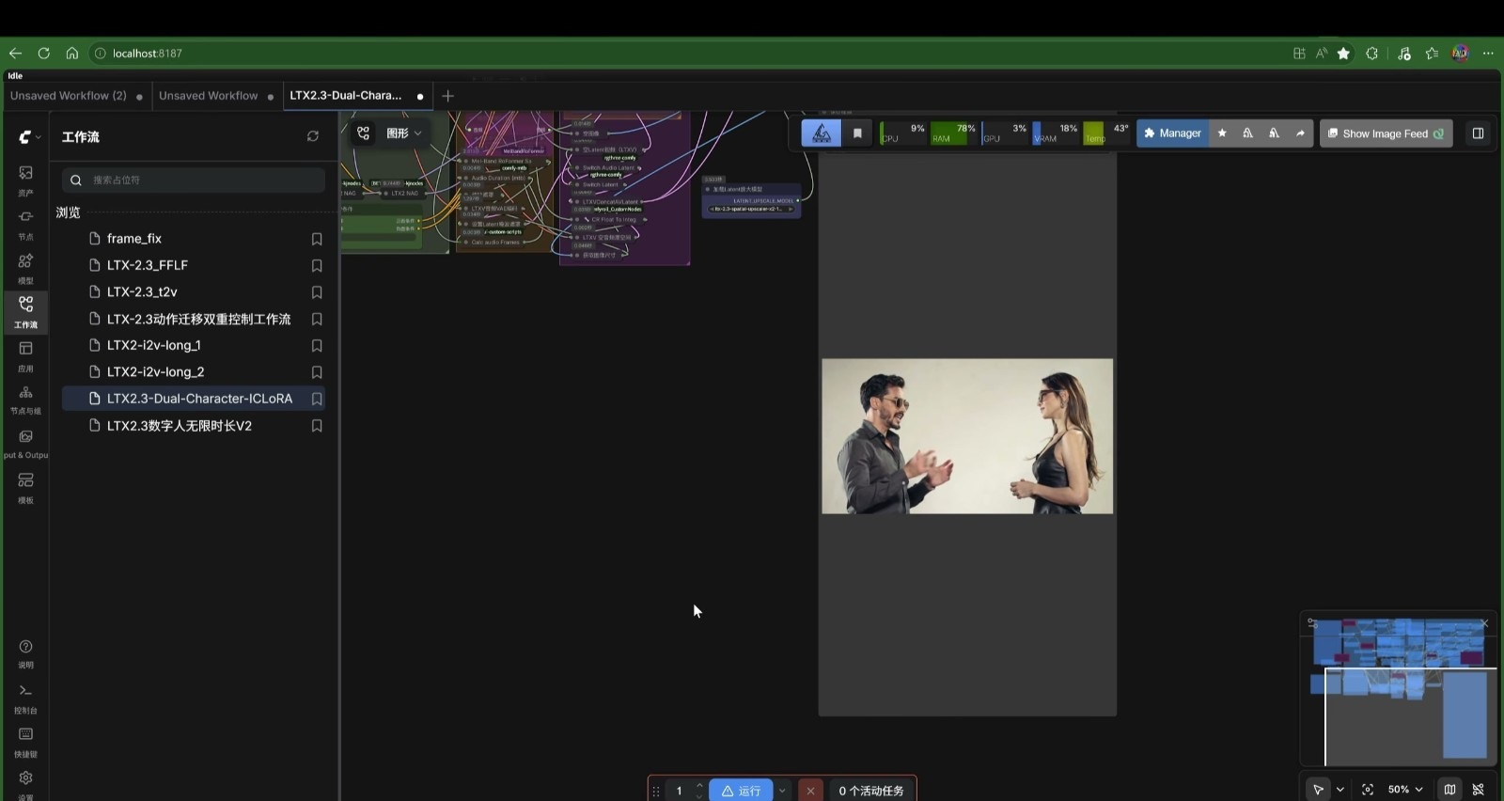Image resolution: width=1504 pixels, height=801 pixels.
Task: Switch to the Unsaved Workflow (2) tab
Action: pyautogui.click(x=69, y=96)
